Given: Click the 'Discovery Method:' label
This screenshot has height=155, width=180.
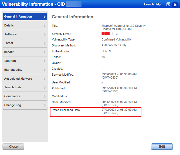Looking at the screenshot, I should point(64,45).
